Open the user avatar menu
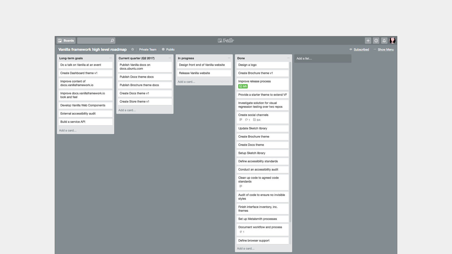Image resolution: width=452 pixels, height=254 pixels. pyautogui.click(x=392, y=41)
